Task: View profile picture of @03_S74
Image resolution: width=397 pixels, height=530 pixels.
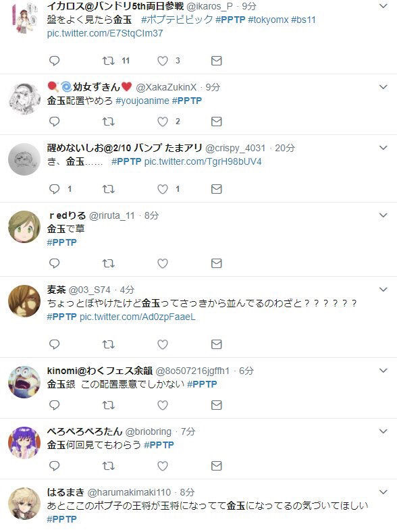Action: coord(24,301)
